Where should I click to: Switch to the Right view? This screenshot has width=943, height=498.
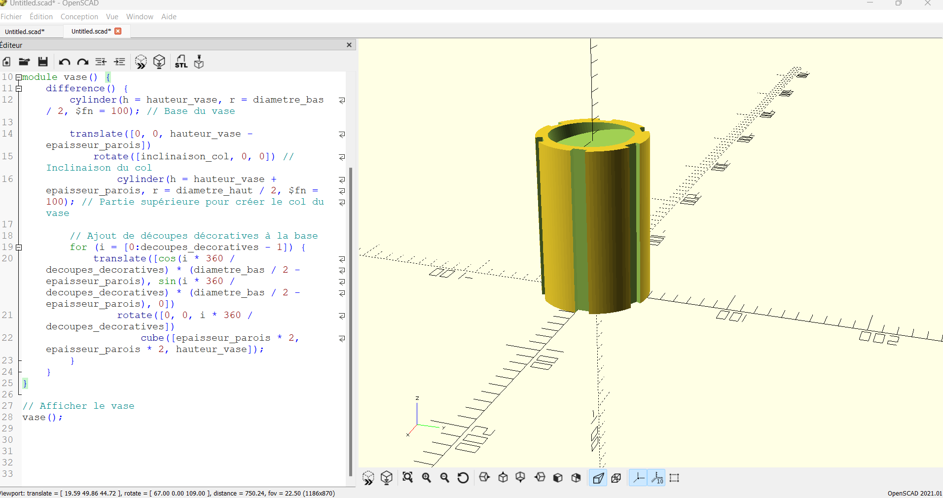(x=484, y=477)
